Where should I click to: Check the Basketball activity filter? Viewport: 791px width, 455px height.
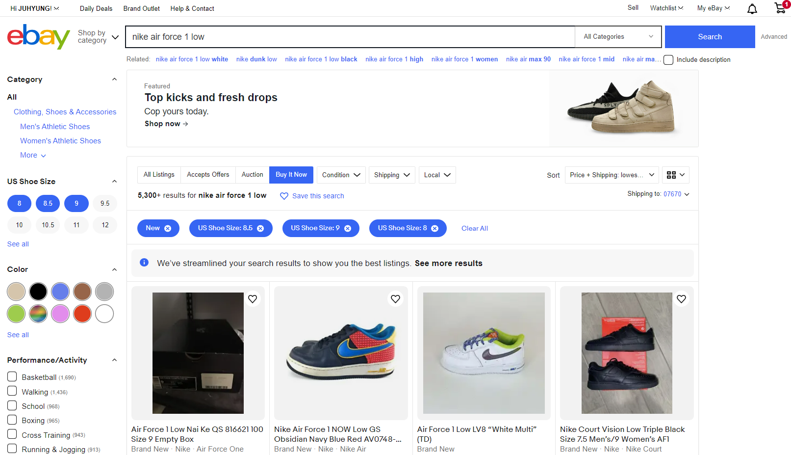click(12, 377)
